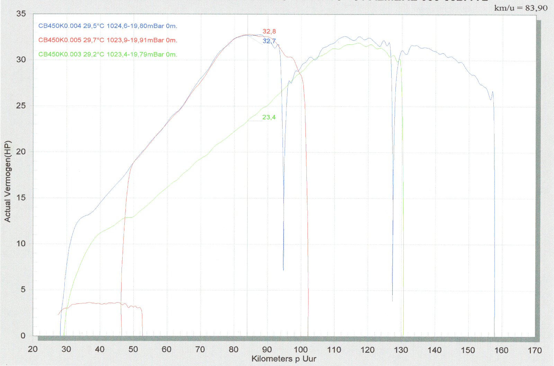Click the red 32,8 peak value label
The image size is (554, 366).
click(269, 32)
